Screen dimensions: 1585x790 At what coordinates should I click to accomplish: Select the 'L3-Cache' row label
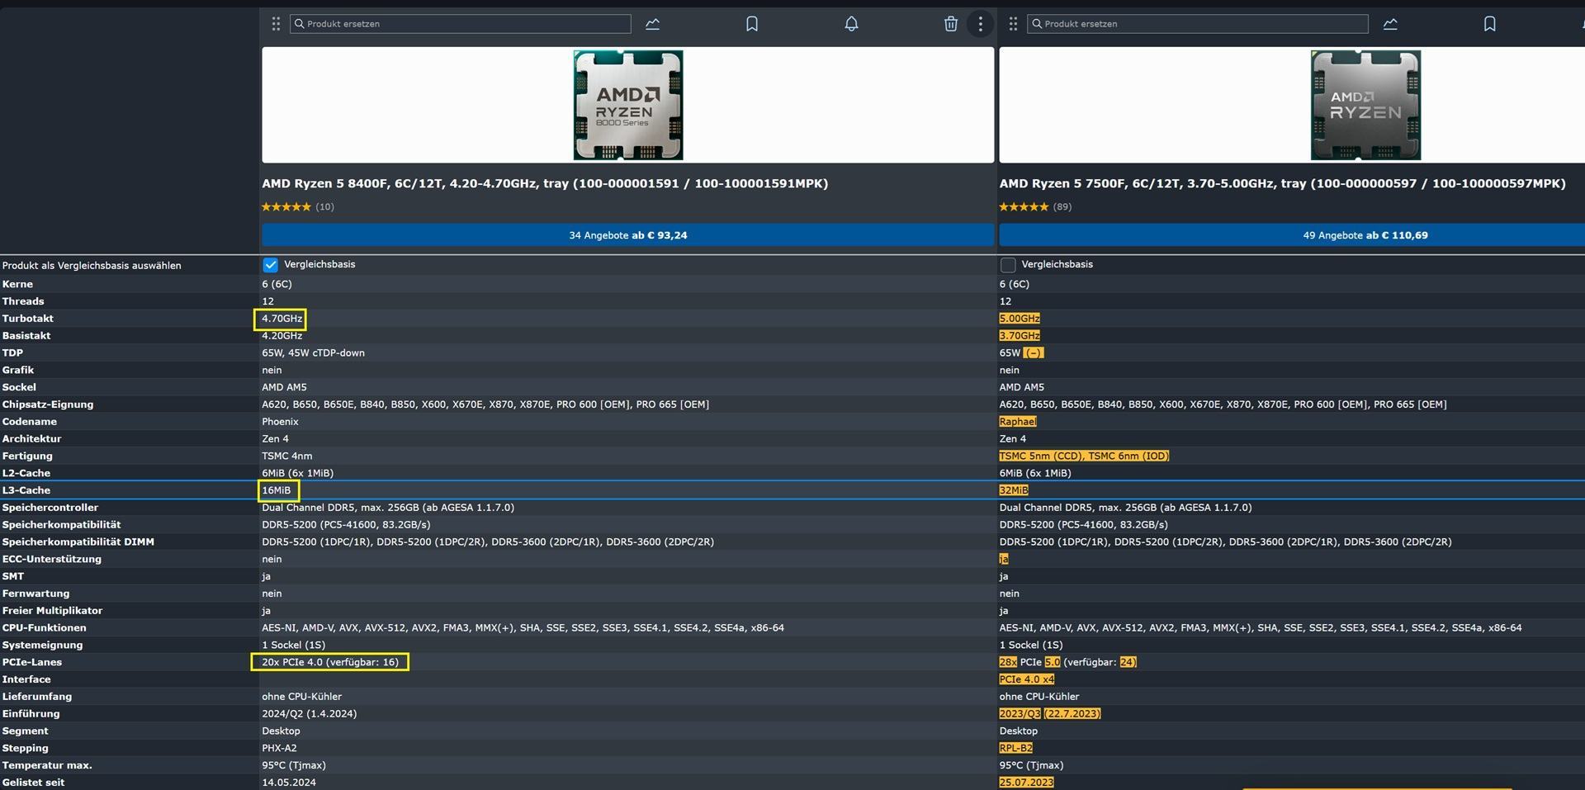coord(26,490)
